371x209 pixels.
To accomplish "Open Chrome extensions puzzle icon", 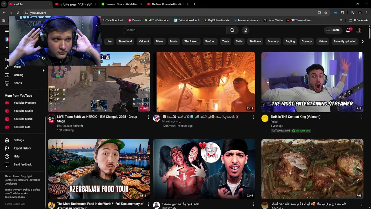I will click(x=342, y=13).
